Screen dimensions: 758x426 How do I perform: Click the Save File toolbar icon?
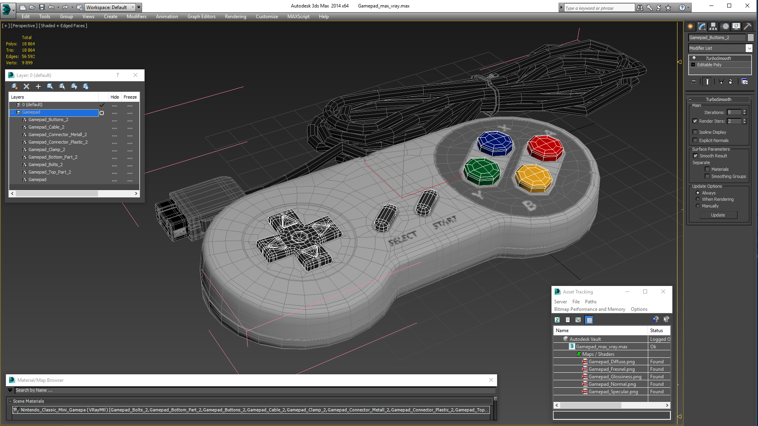(41, 7)
